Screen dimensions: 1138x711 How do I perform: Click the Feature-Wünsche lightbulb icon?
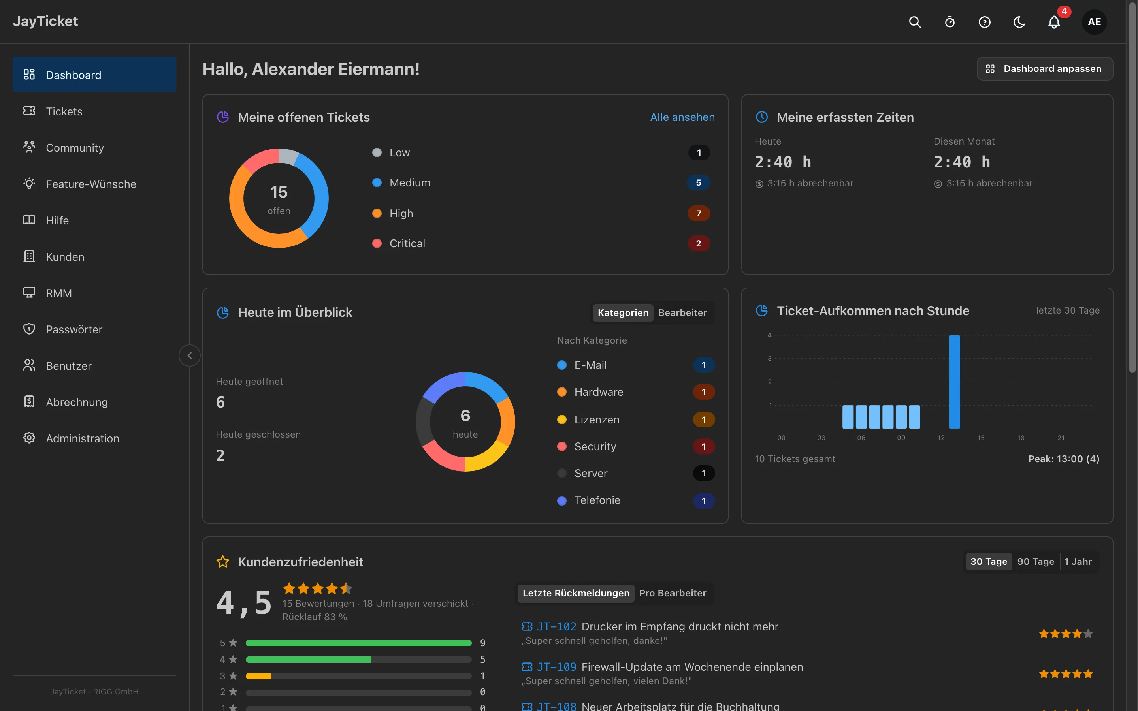(x=29, y=183)
